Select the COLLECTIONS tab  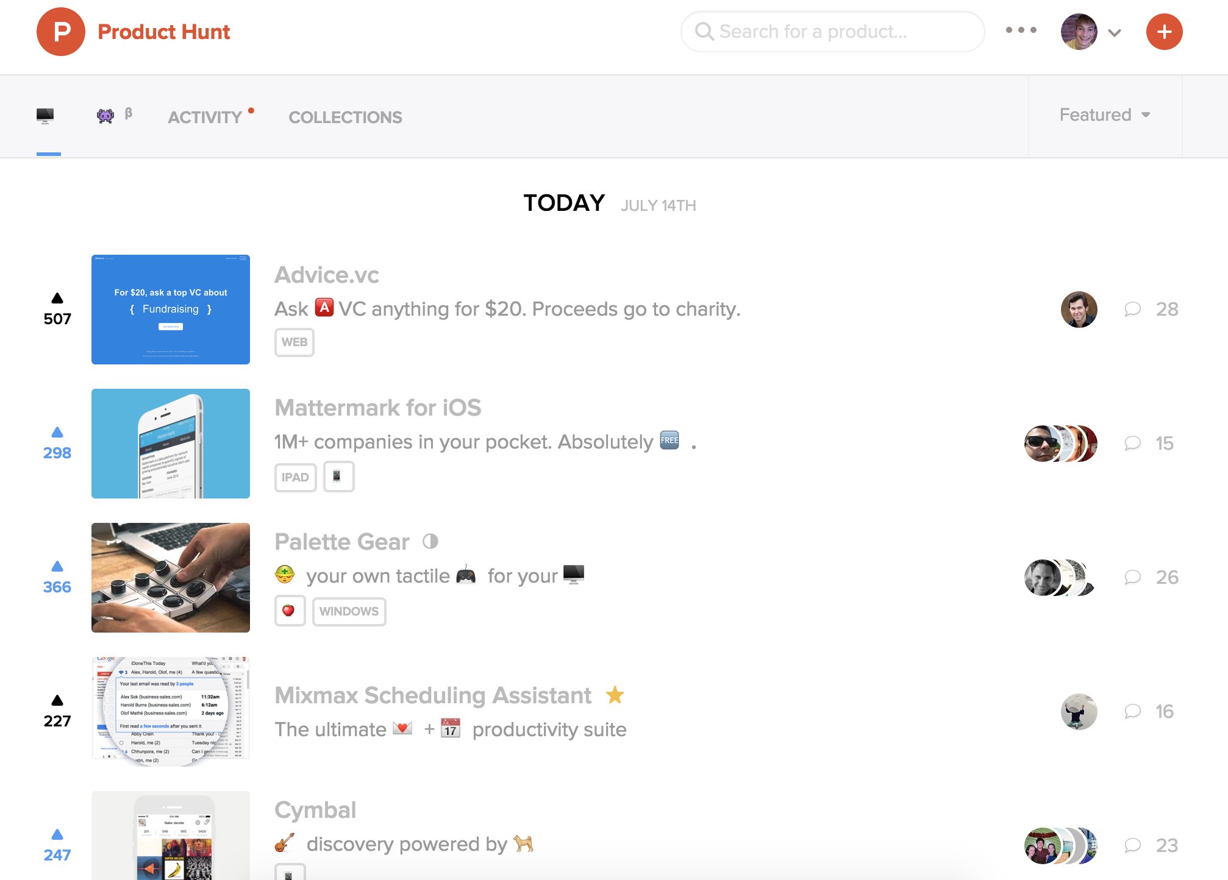coord(345,117)
